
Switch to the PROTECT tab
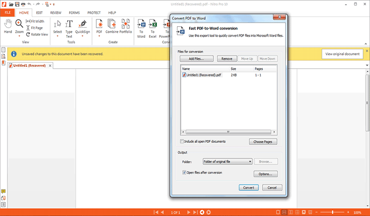pos(94,13)
